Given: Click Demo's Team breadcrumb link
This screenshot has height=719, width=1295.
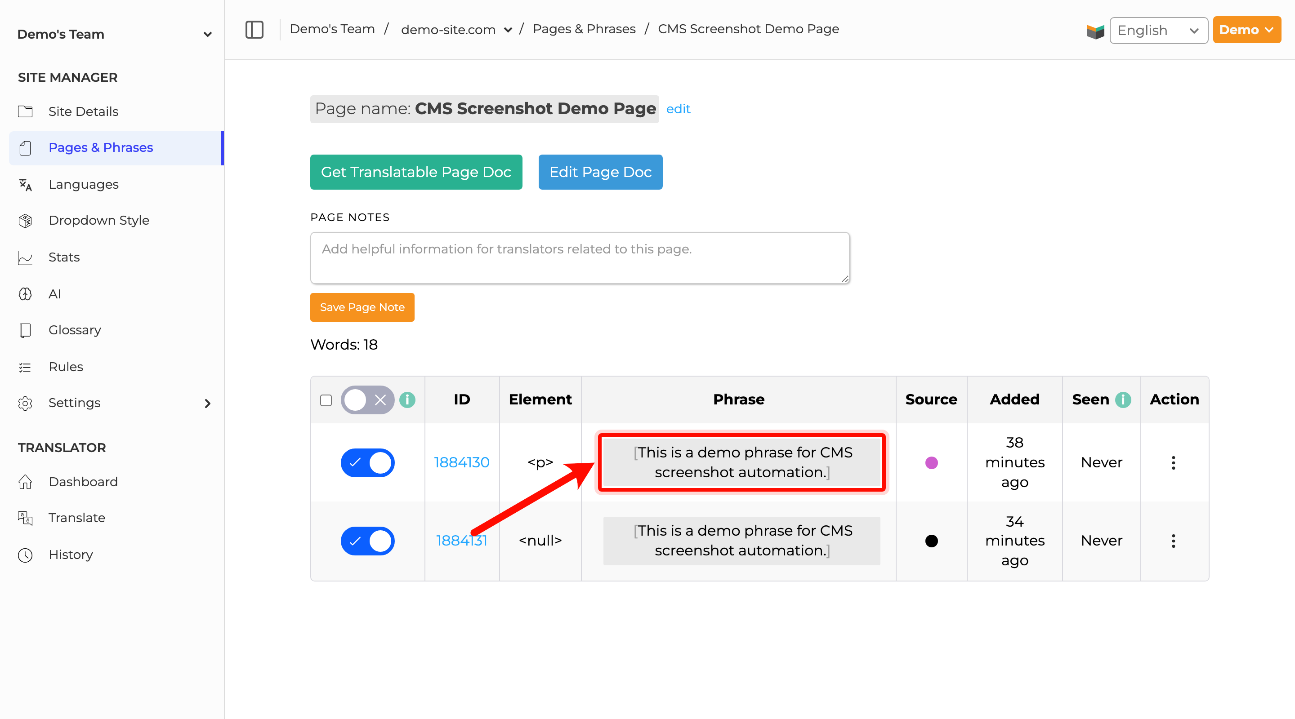Looking at the screenshot, I should click(x=332, y=29).
